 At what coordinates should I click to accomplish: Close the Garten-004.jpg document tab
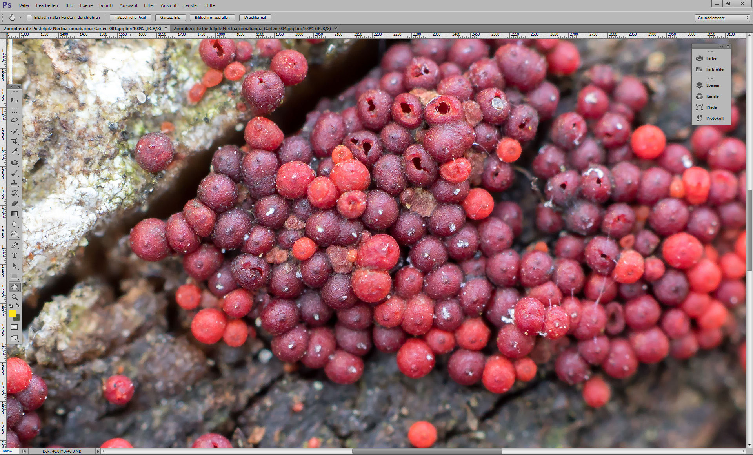pyautogui.click(x=336, y=28)
